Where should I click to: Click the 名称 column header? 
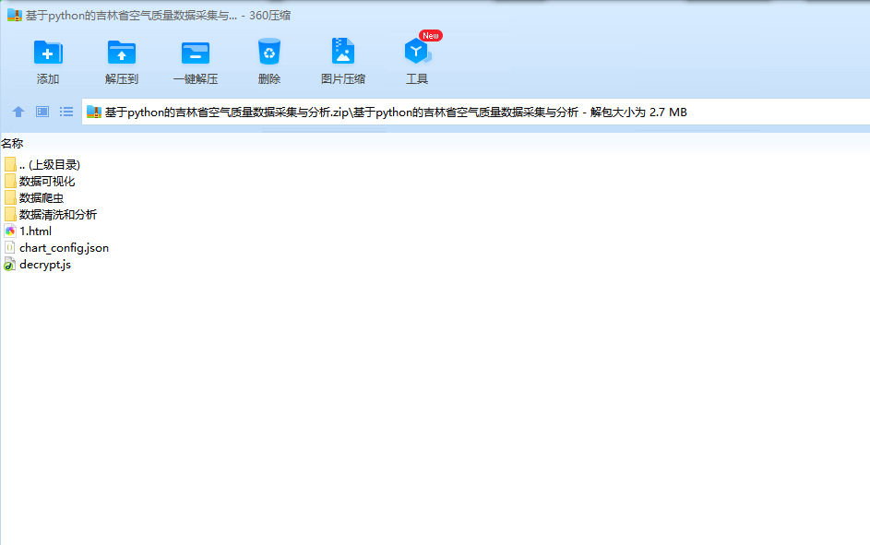[12, 144]
